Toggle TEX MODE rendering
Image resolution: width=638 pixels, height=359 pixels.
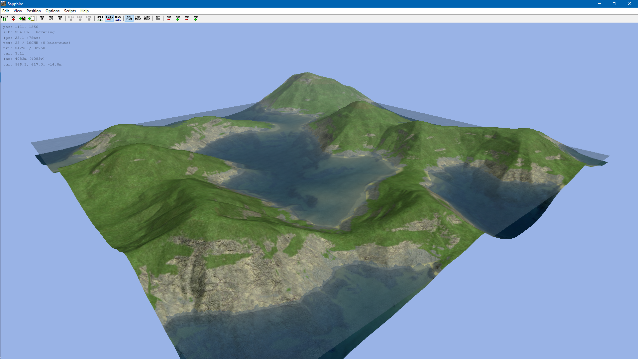(129, 18)
